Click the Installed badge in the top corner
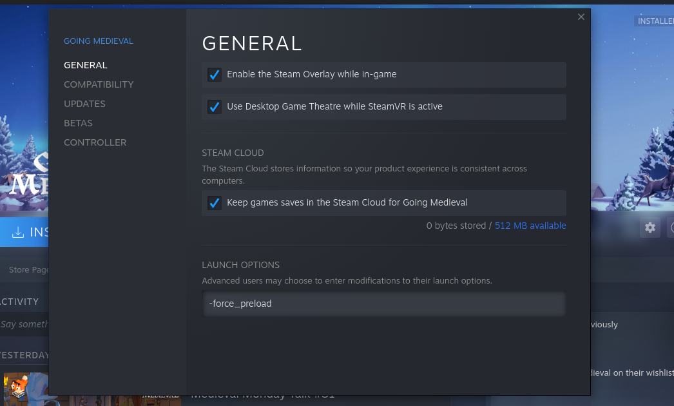Screen dimensions: 674x406 (654, 21)
